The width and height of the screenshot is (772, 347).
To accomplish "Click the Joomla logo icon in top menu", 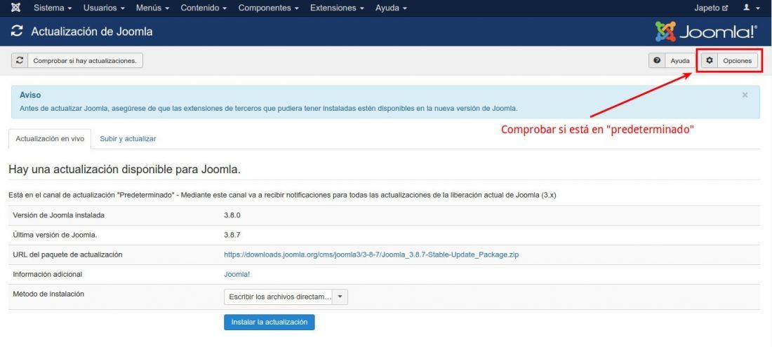I will [15, 8].
